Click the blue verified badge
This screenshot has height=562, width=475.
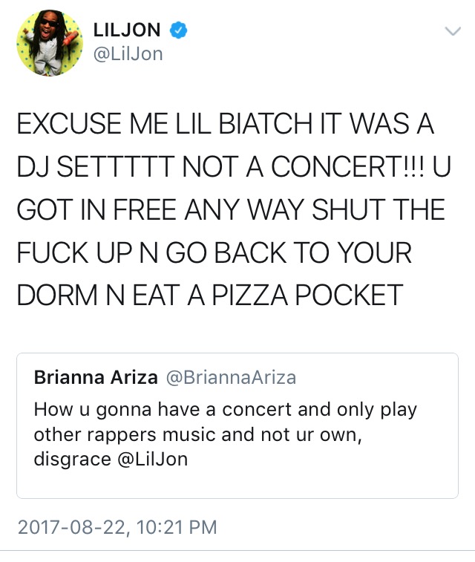coord(178,30)
